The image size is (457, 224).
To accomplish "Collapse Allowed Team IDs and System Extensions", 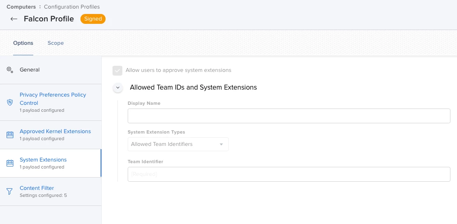I will (x=118, y=88).
